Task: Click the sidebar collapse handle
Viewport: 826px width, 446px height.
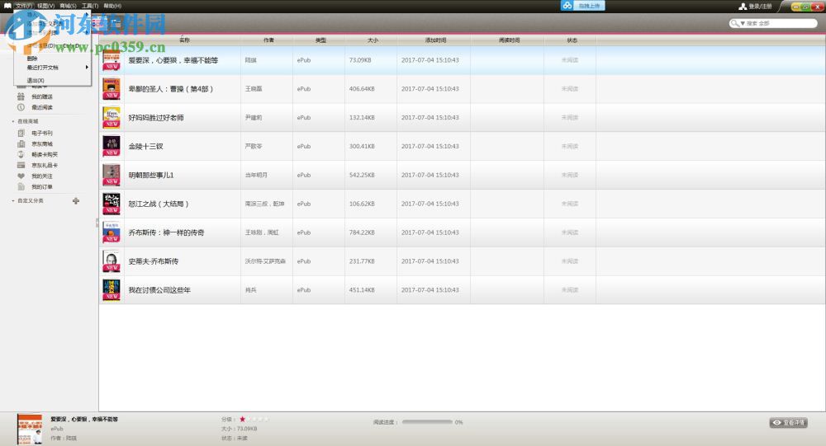Action: pos(97,223)
